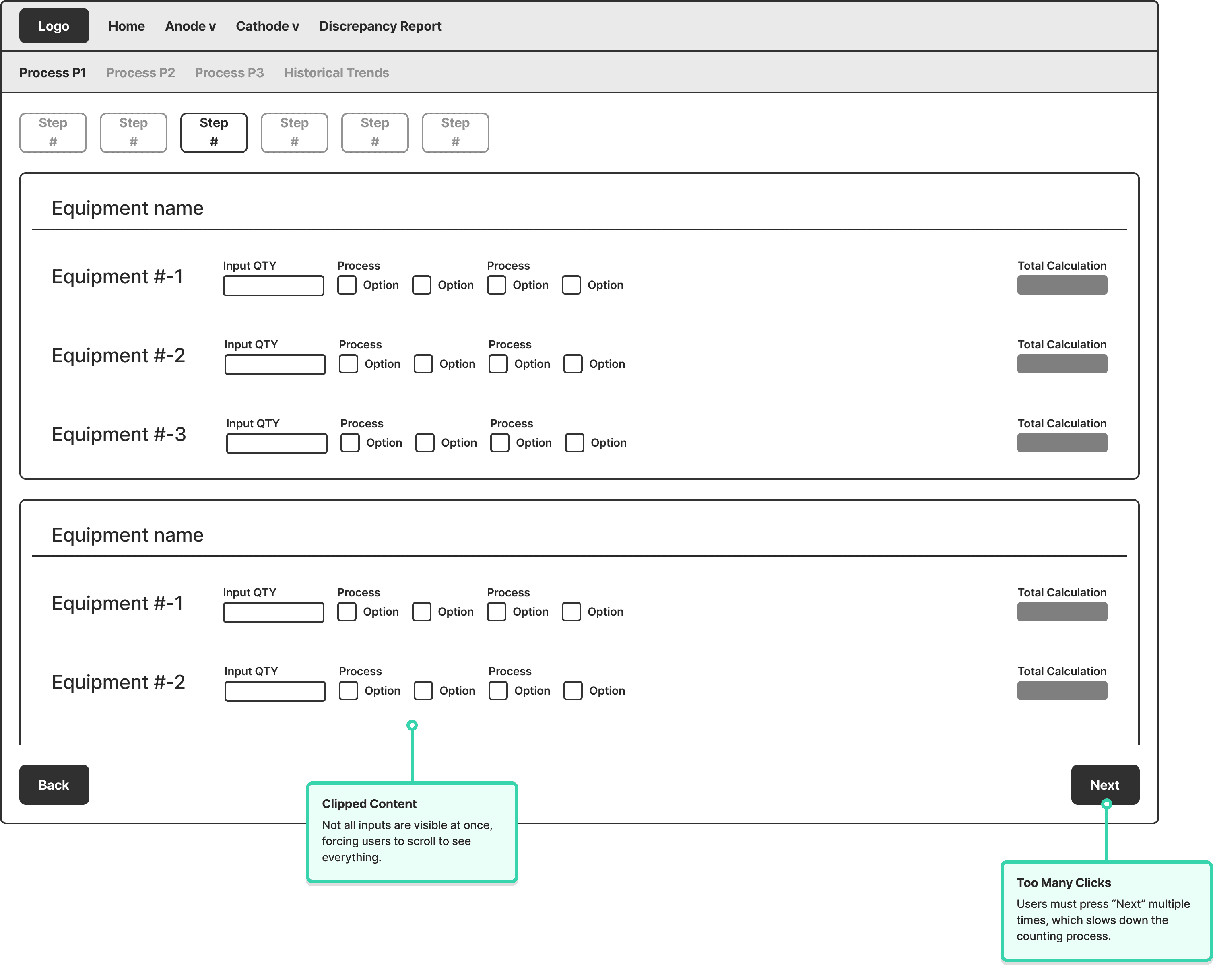1213x965 pixels.
Task: Switch to the Process P2 tab
Action: coord(140,72)
